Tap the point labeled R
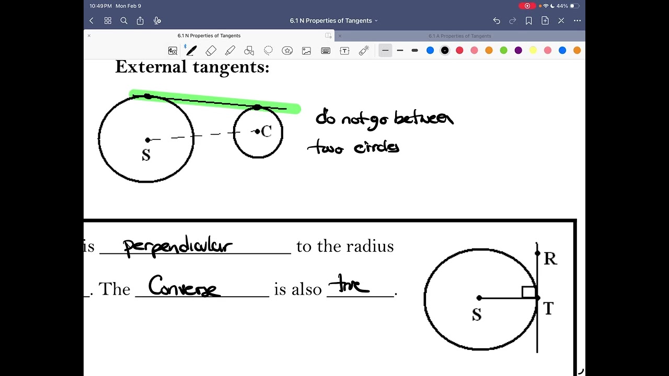 pos(537,253)
